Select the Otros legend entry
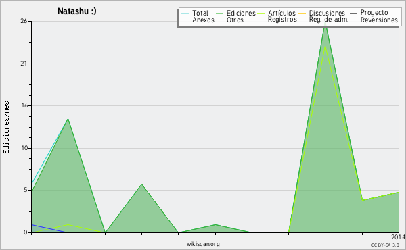The width and height of the screenshot is (406, 250). [x=235, y=20]
